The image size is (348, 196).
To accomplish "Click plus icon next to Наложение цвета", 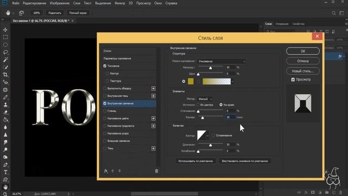I will 153,119.
